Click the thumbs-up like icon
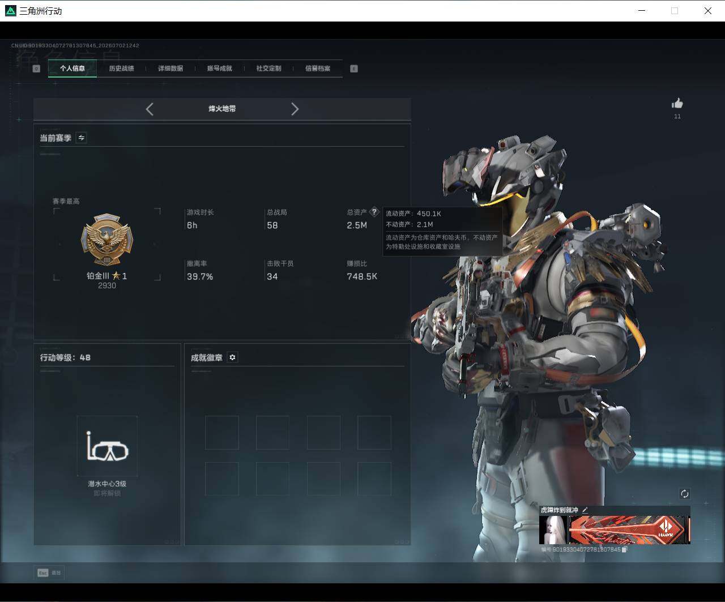The width and height of the screenshot is (725, 602). click(677, 103)
